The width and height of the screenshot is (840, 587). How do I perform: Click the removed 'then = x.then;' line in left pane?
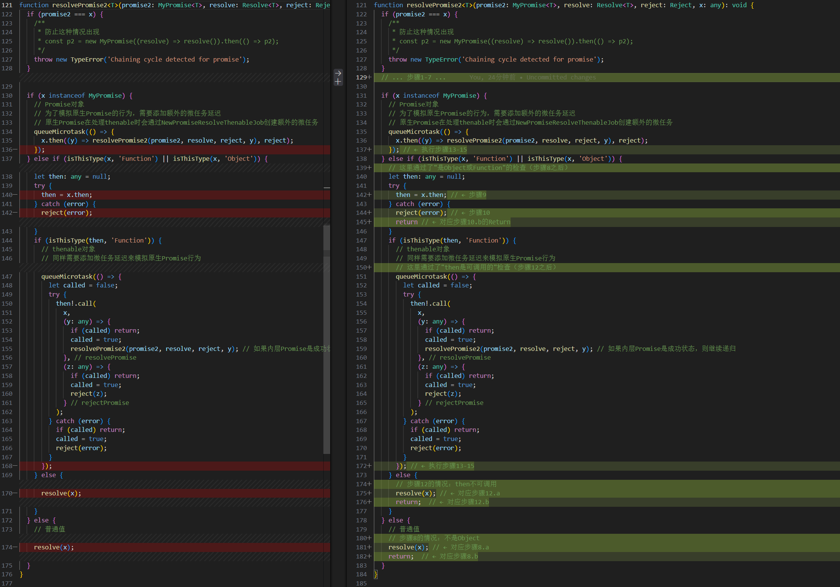click(67, 195)
